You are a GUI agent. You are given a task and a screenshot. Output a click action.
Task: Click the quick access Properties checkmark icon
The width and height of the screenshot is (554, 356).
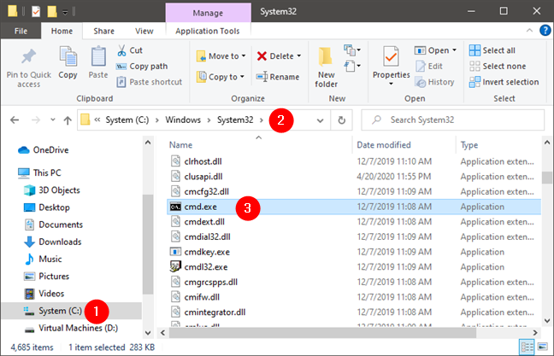(36, 11)
